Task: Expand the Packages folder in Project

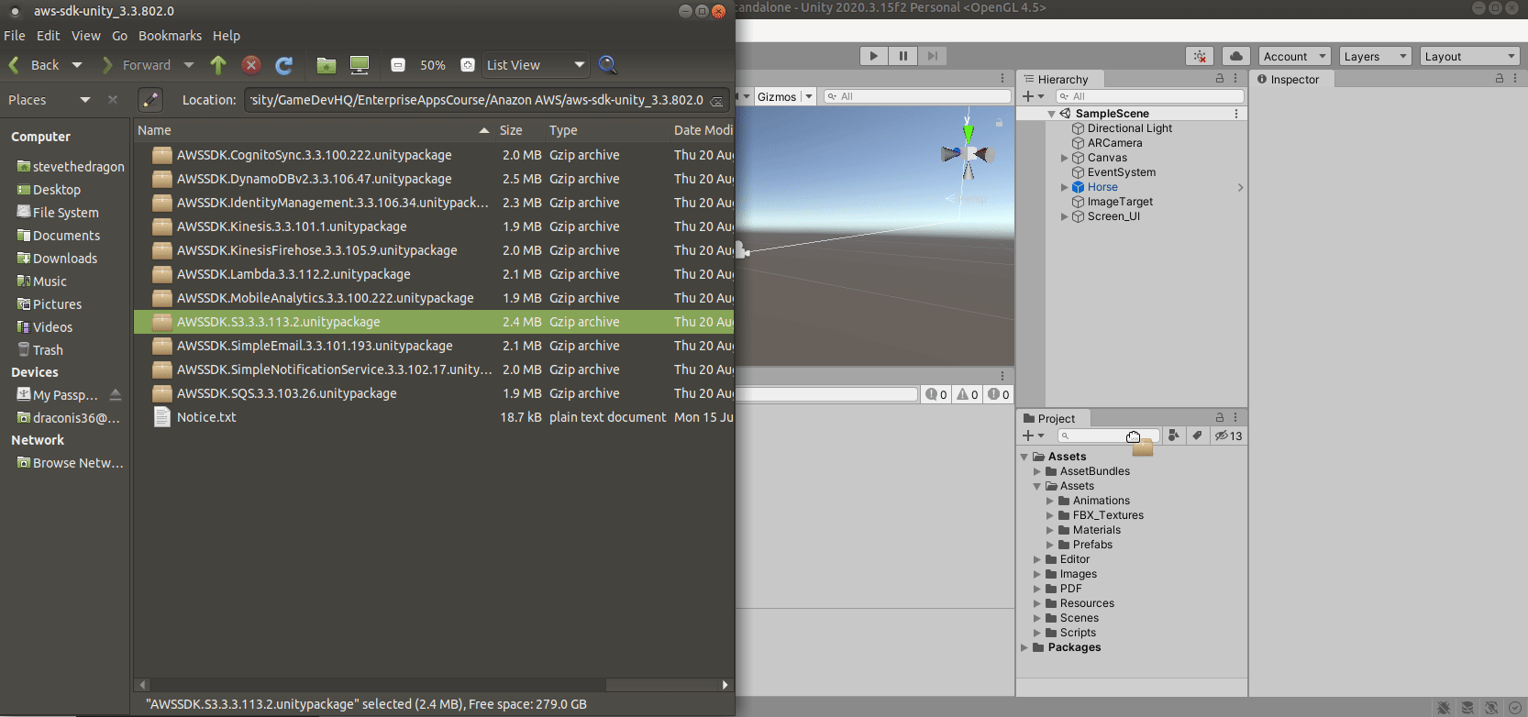Action: coord(1024,647)
